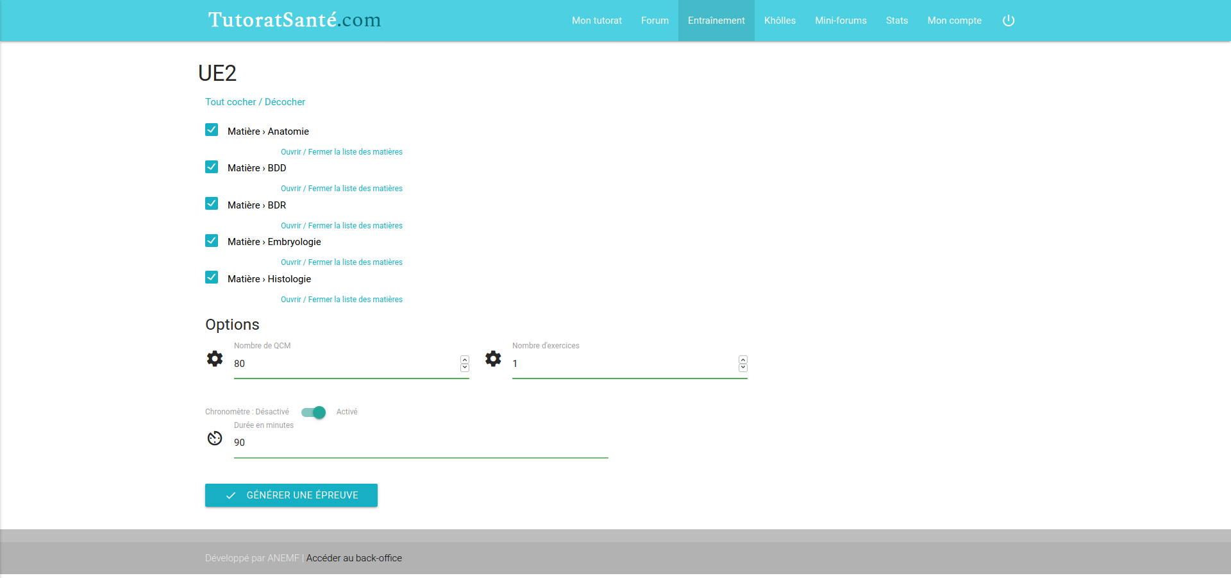Click the Options section heading
Image resolution: width=1231 pixels, height=578 pixels.
click(232, 325)
